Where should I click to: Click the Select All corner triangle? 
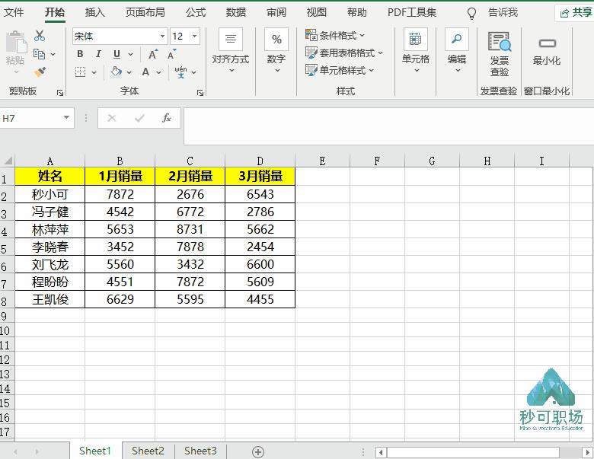[8, 160]
